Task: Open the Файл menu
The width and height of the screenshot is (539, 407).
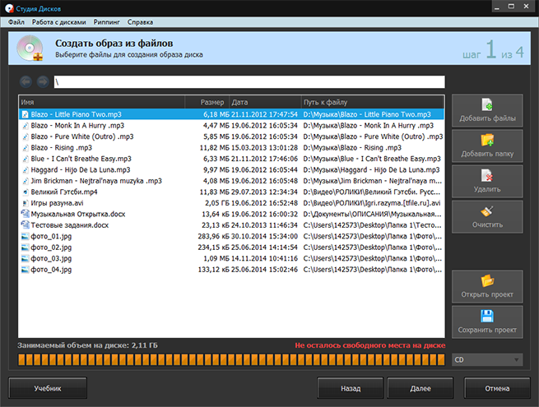Action: 16,21
